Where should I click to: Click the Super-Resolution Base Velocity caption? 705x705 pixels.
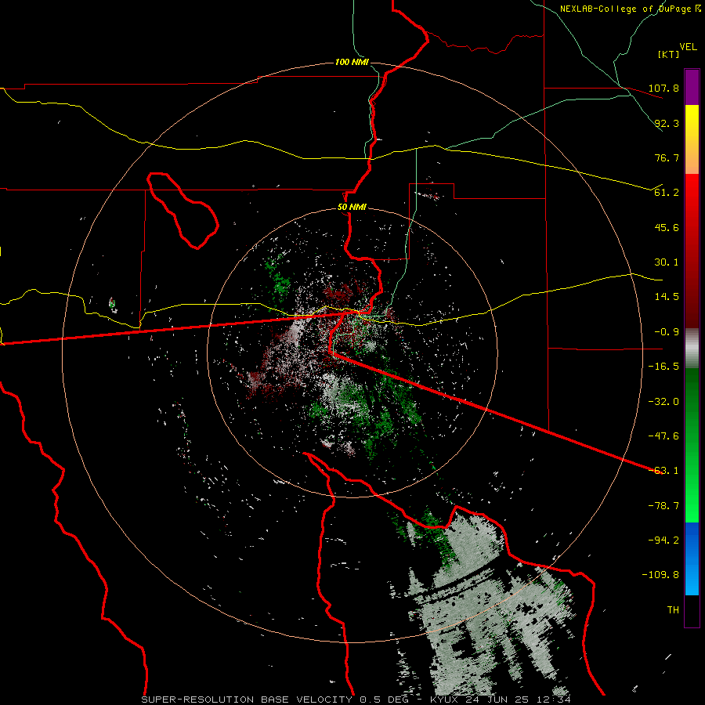[356, 700]
